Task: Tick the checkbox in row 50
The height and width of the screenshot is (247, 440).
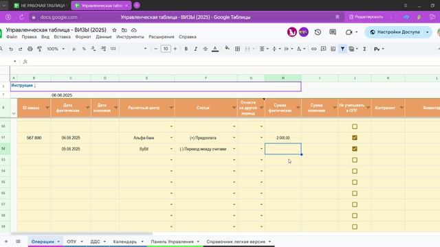Action: point(355,126)
